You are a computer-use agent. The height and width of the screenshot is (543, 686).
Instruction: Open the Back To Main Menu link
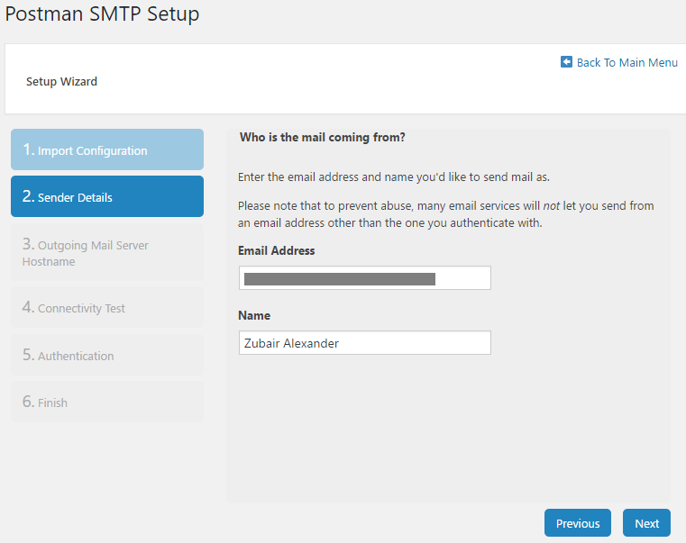pos(627,62)
